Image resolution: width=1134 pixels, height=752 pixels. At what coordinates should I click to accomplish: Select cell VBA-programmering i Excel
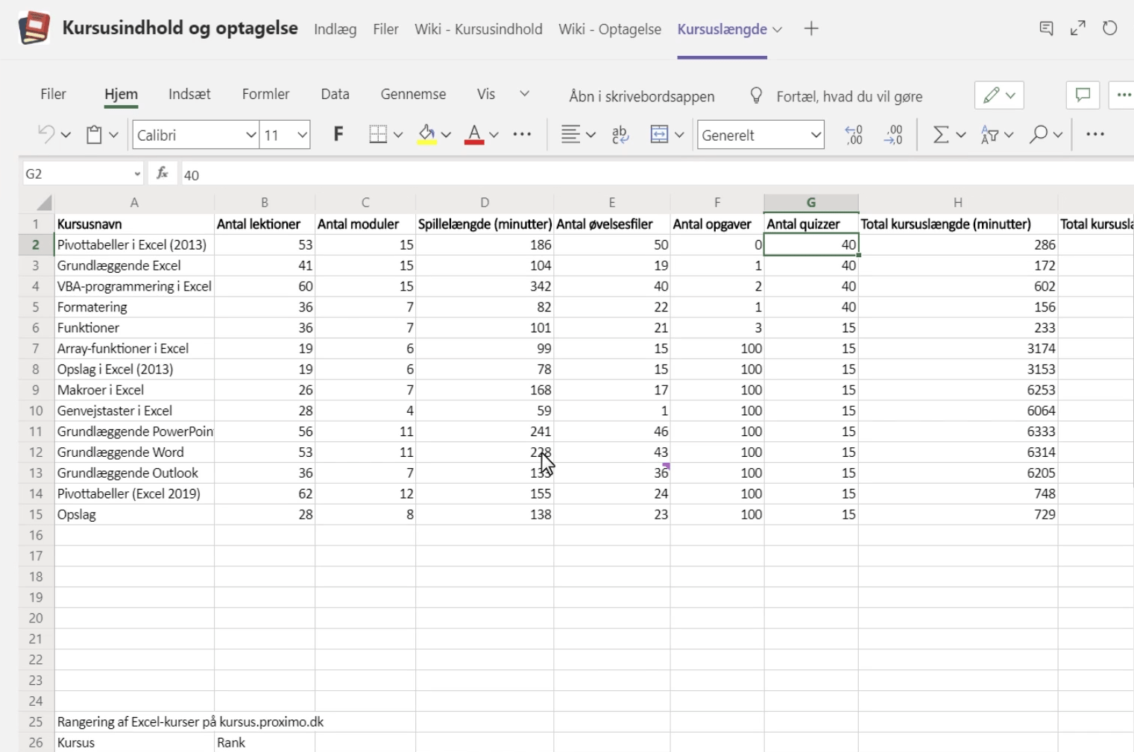[x=134, y=286]
